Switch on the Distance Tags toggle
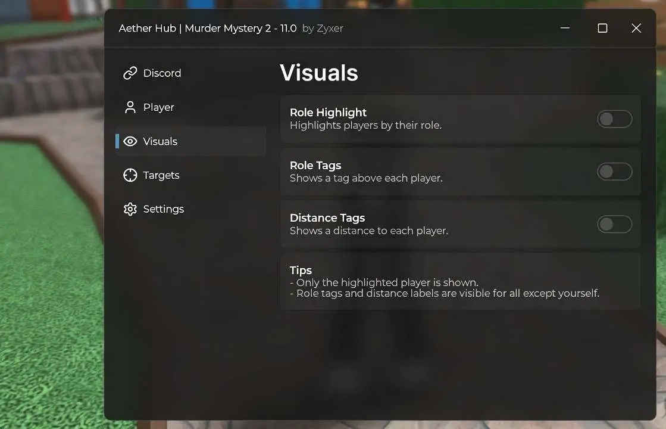This screenshot has width=666, height=429. (614, 224)
